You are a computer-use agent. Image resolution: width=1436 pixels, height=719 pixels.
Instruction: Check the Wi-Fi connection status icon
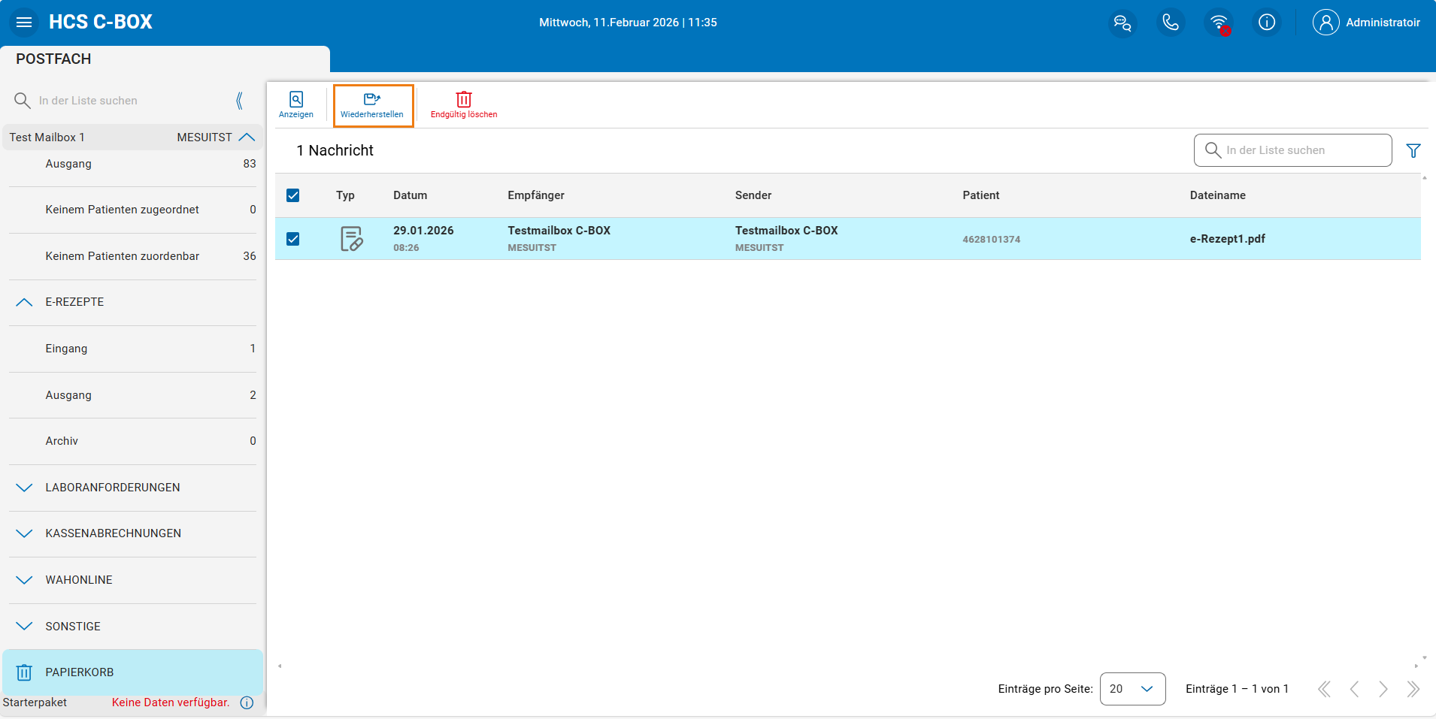[1219, 23]
